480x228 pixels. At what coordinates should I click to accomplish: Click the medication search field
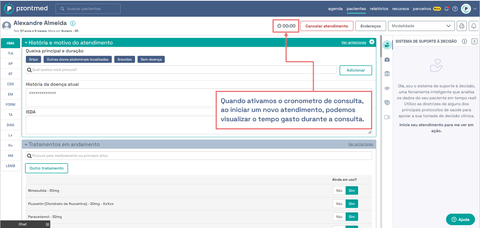click(x=199, y=156)
